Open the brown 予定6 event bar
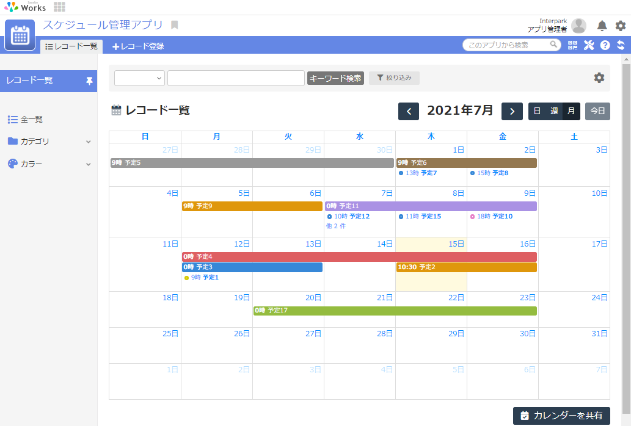Image resolution: width=631 pixels, height=426 pixels. 467,163
